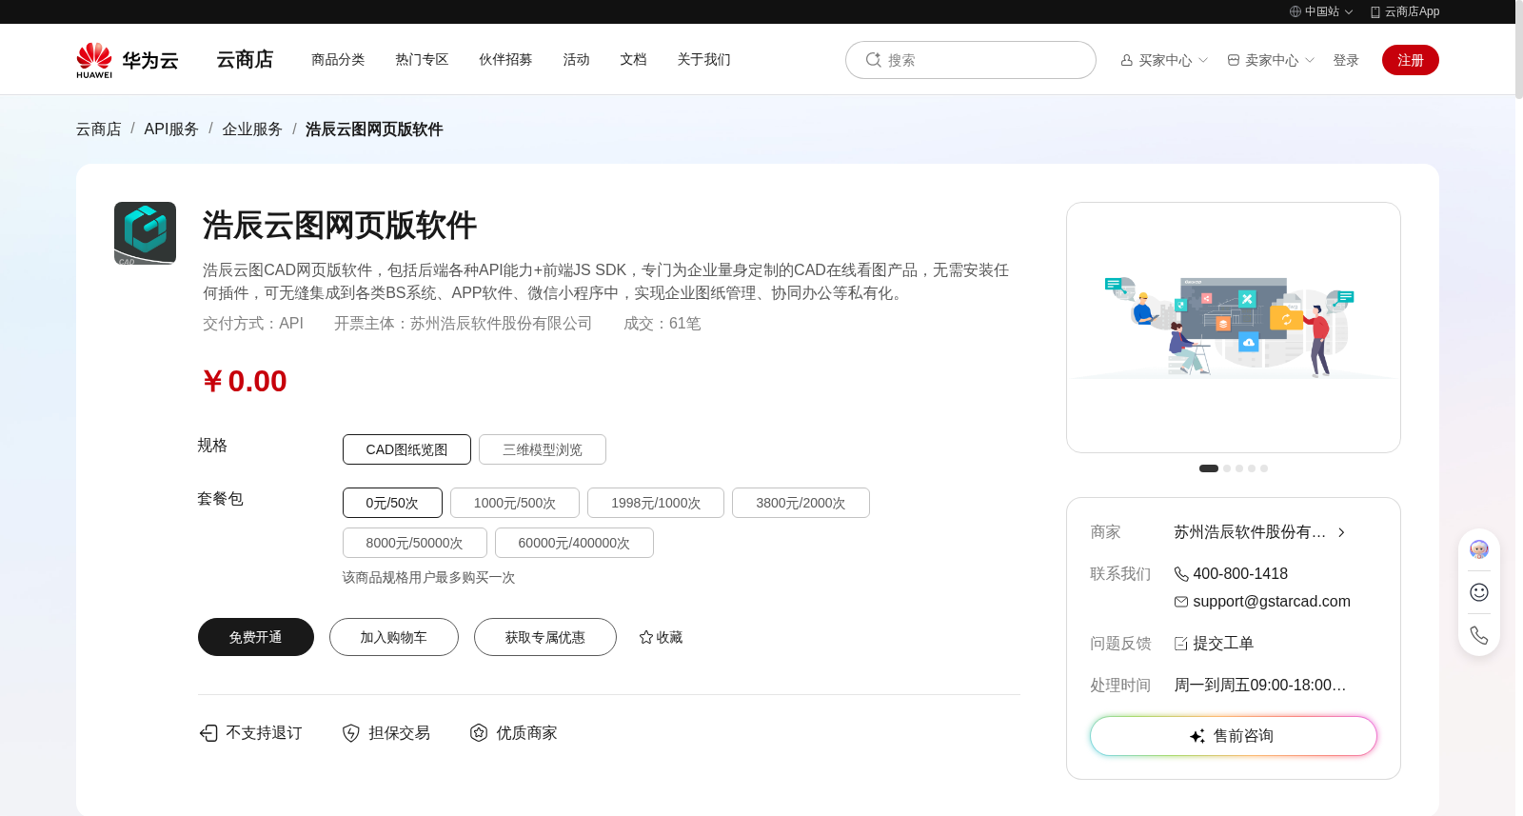Open the 伙伴招募 menu
Viewport: 1523px width, 816px height.
(x=505, y=59)
